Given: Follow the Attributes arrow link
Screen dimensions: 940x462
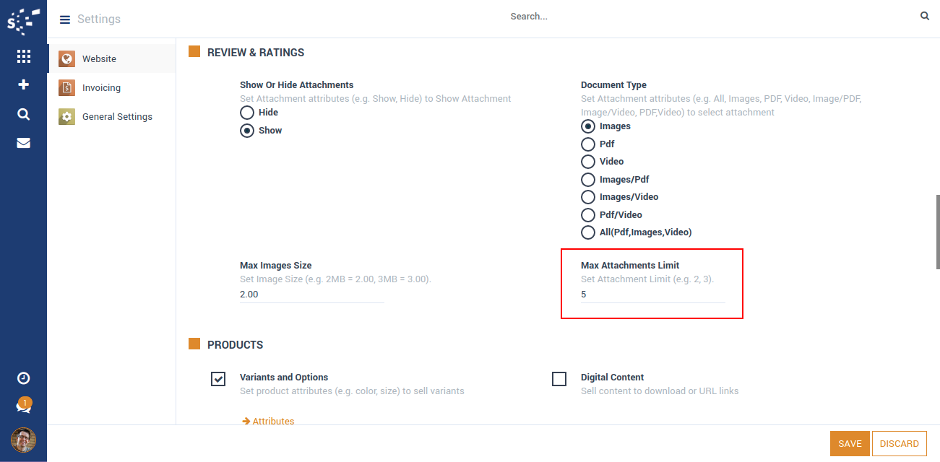Looking at the screenshot, I should [269, 421].
